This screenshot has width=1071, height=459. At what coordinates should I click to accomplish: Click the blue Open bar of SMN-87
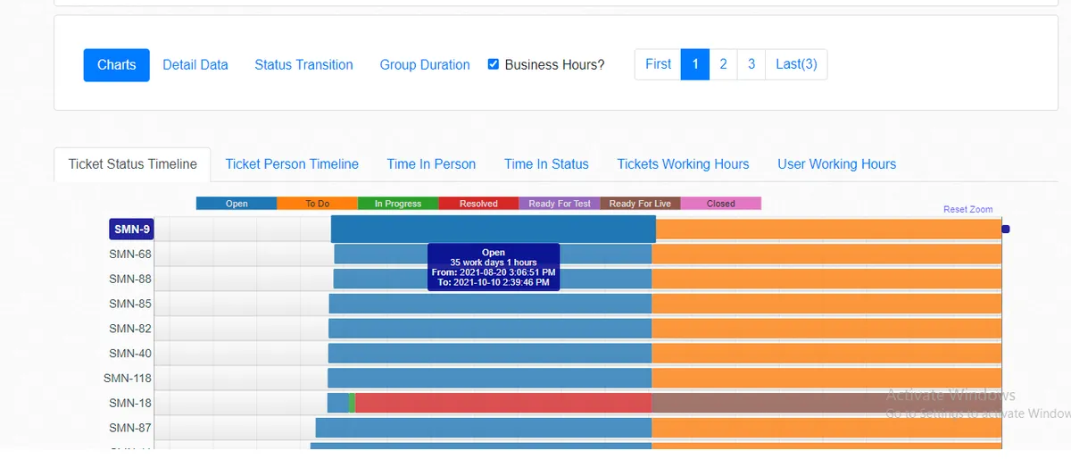484,428
